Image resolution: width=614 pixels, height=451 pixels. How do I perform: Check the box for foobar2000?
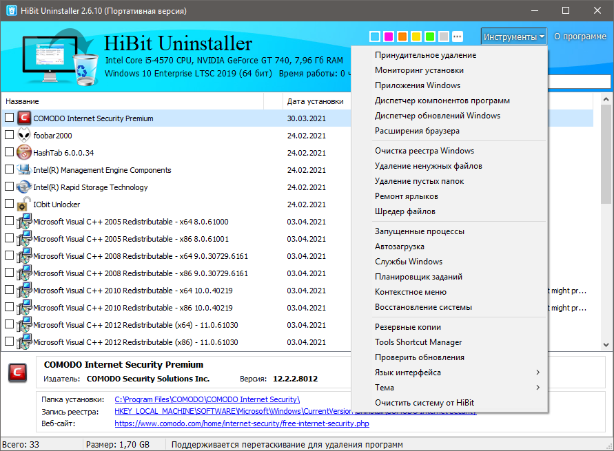click(9, 136)
